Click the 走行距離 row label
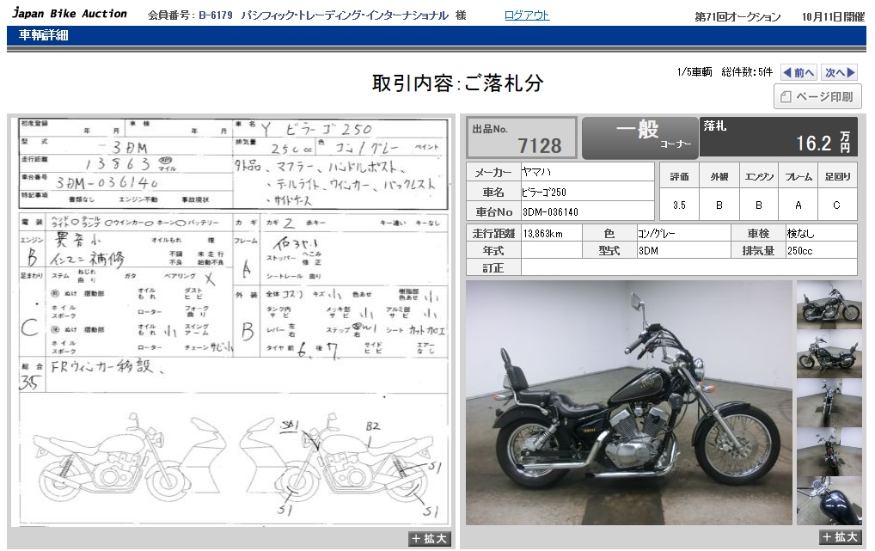Image resolution: width=875 pixels, height=551 pixels. pyautogui.click(x=494, y=233)
